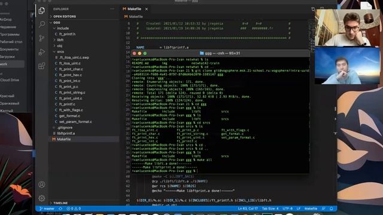Select Makefile in the Explorer tree
The image size is (383, 215).
click(x=64, y=139)
